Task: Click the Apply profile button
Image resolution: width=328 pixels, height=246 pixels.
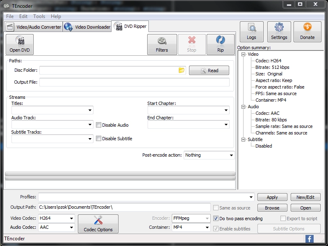Action: (272, 197)
